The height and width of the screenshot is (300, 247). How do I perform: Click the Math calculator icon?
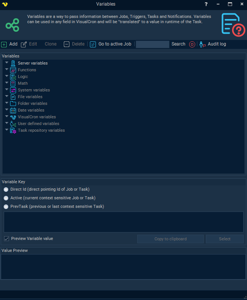[13, 84]
